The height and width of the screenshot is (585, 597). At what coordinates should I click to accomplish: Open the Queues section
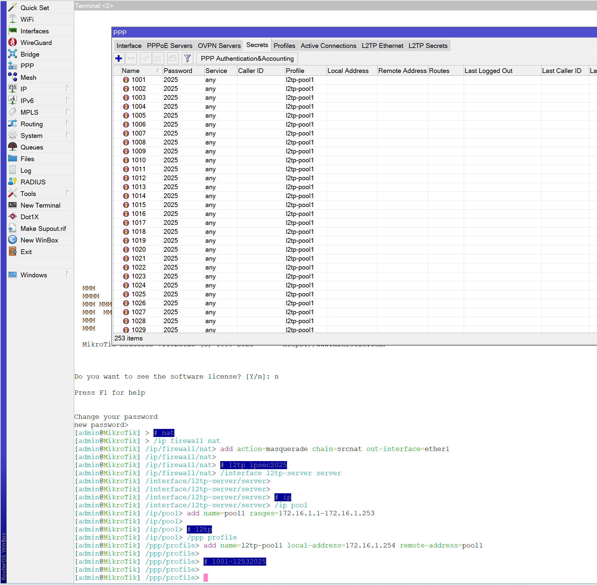click(40, 147)
